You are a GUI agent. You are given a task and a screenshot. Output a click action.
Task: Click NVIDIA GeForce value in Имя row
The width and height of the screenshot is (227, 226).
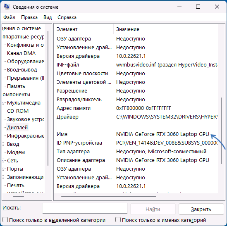163,134
